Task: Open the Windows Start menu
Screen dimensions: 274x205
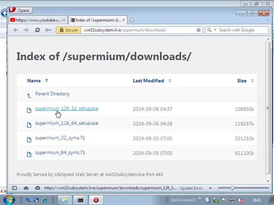Action: point(9,200)
